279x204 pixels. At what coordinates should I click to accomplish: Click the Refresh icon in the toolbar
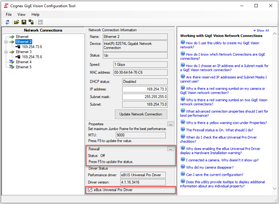(x=7, y=22)
